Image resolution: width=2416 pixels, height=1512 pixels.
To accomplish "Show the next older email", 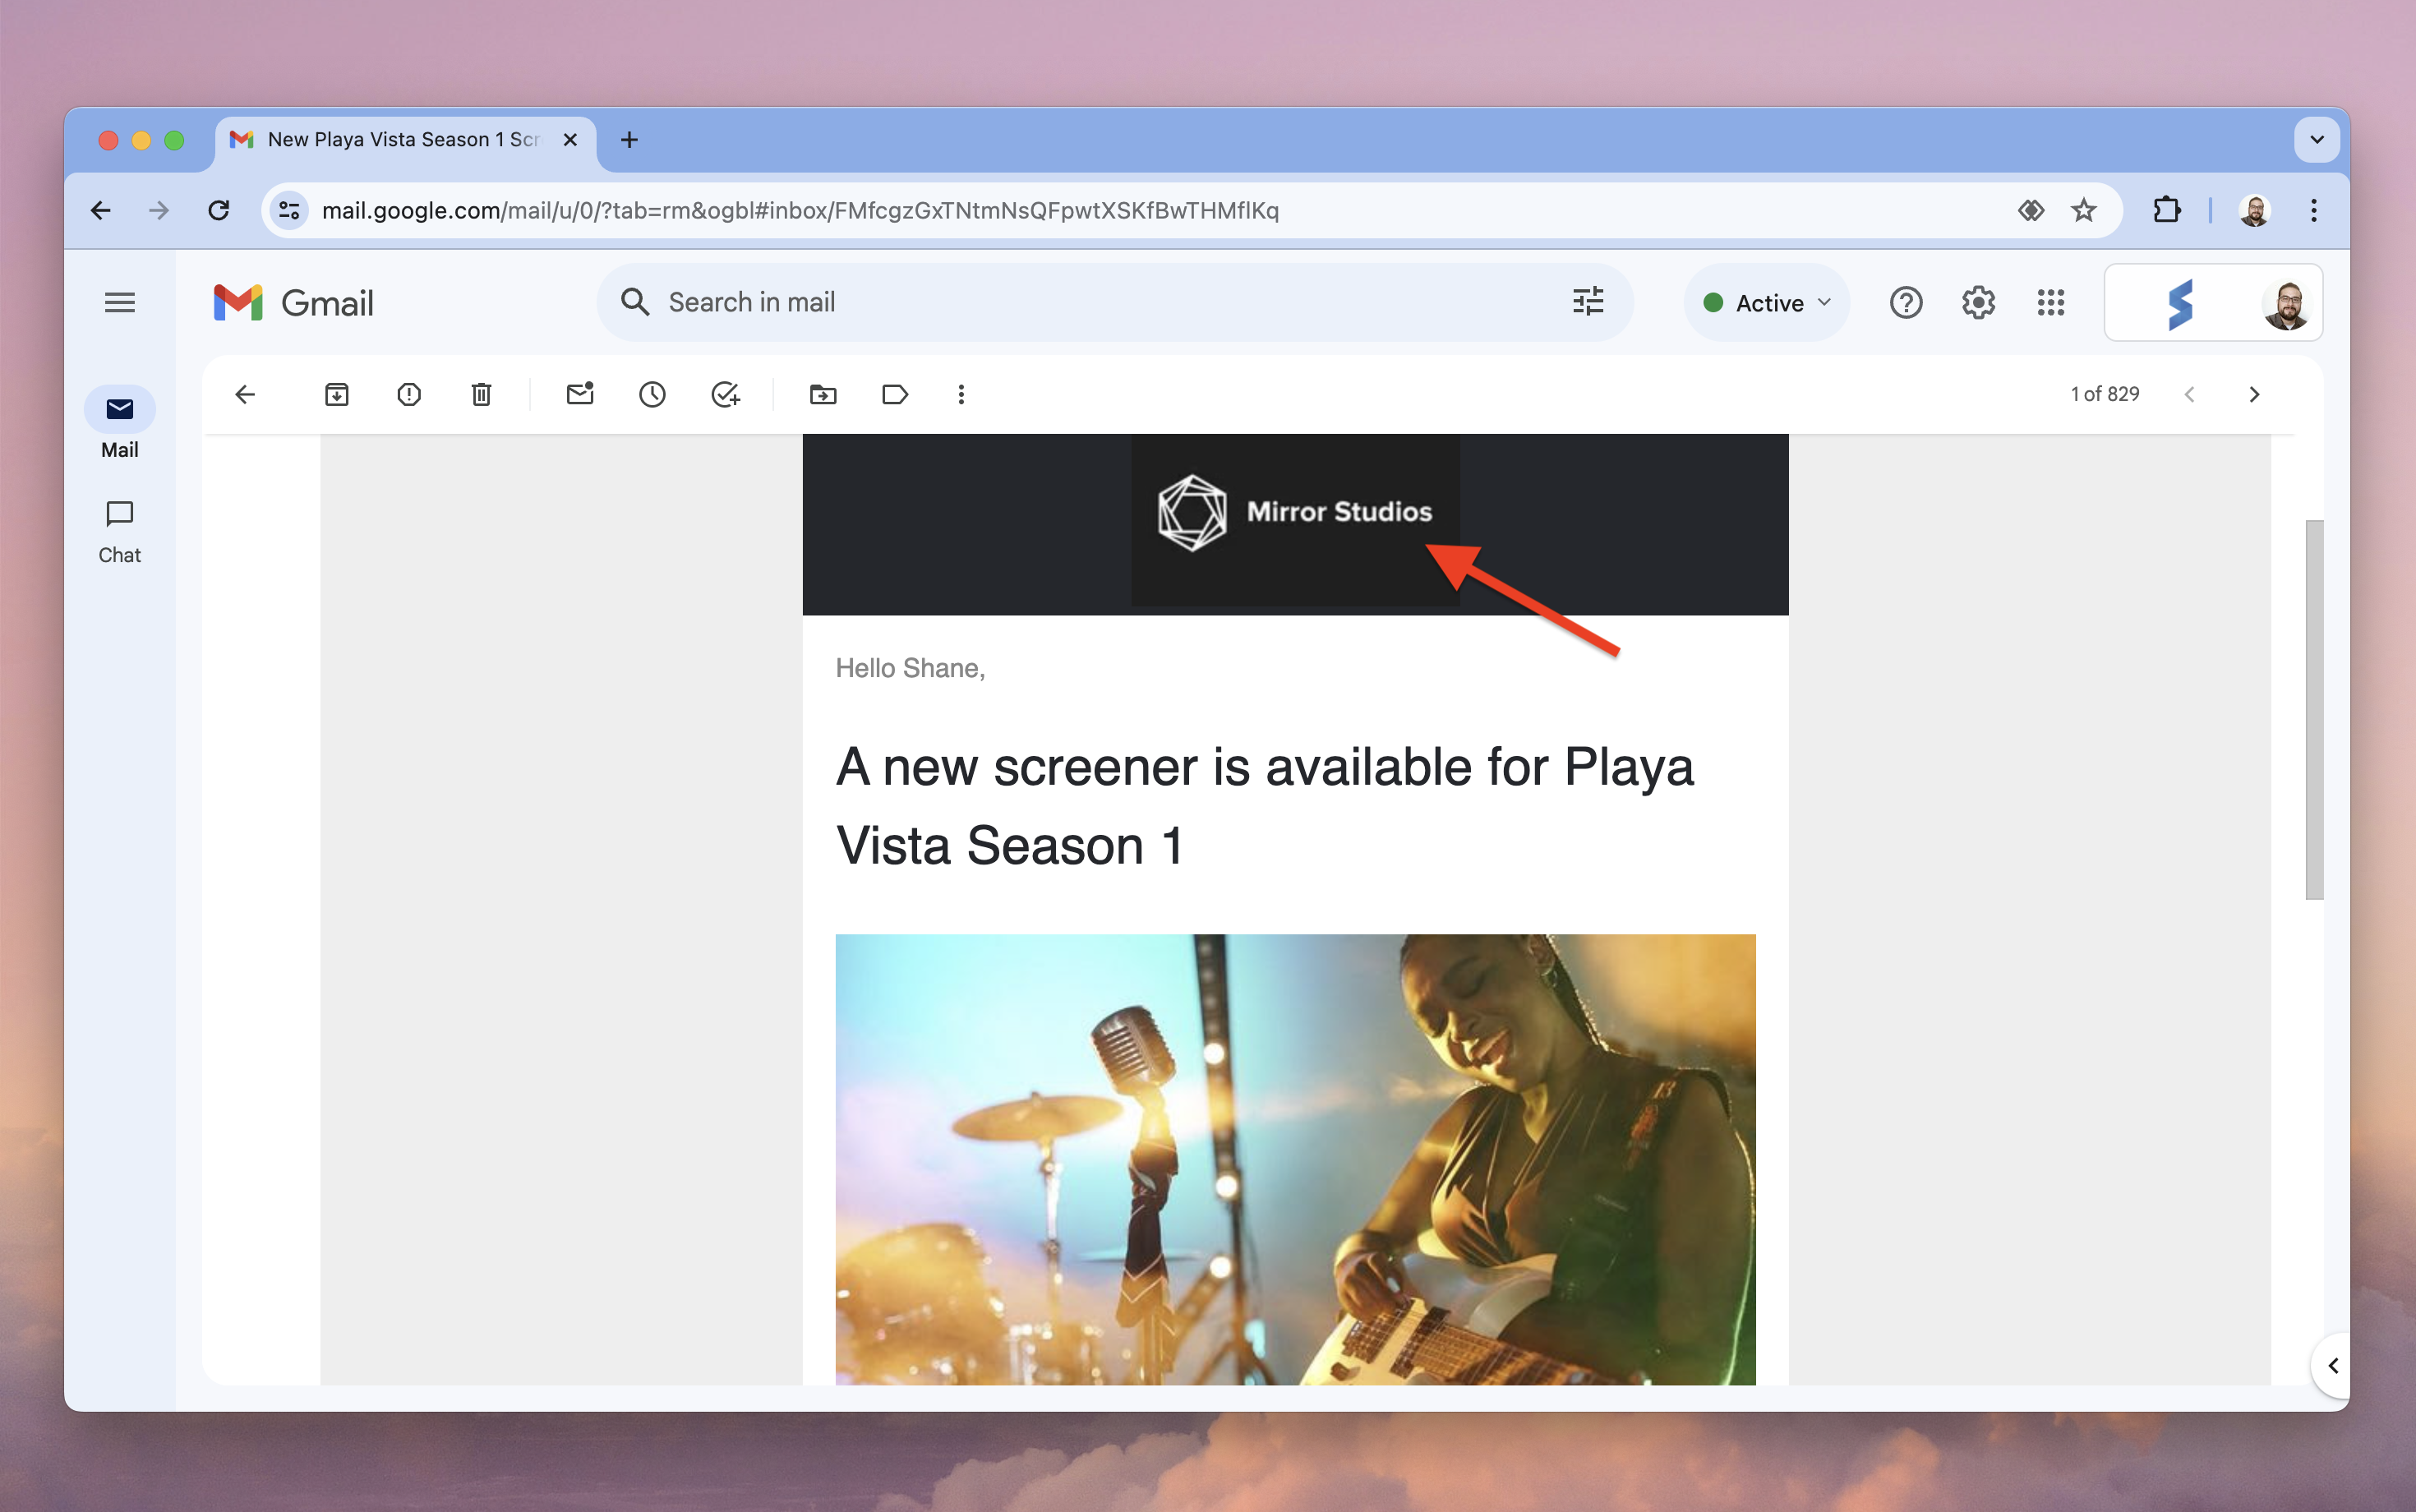I will click(2255, 394).
